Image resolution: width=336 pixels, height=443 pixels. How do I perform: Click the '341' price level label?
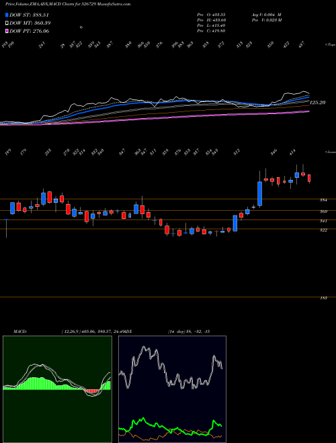(323, 221)
